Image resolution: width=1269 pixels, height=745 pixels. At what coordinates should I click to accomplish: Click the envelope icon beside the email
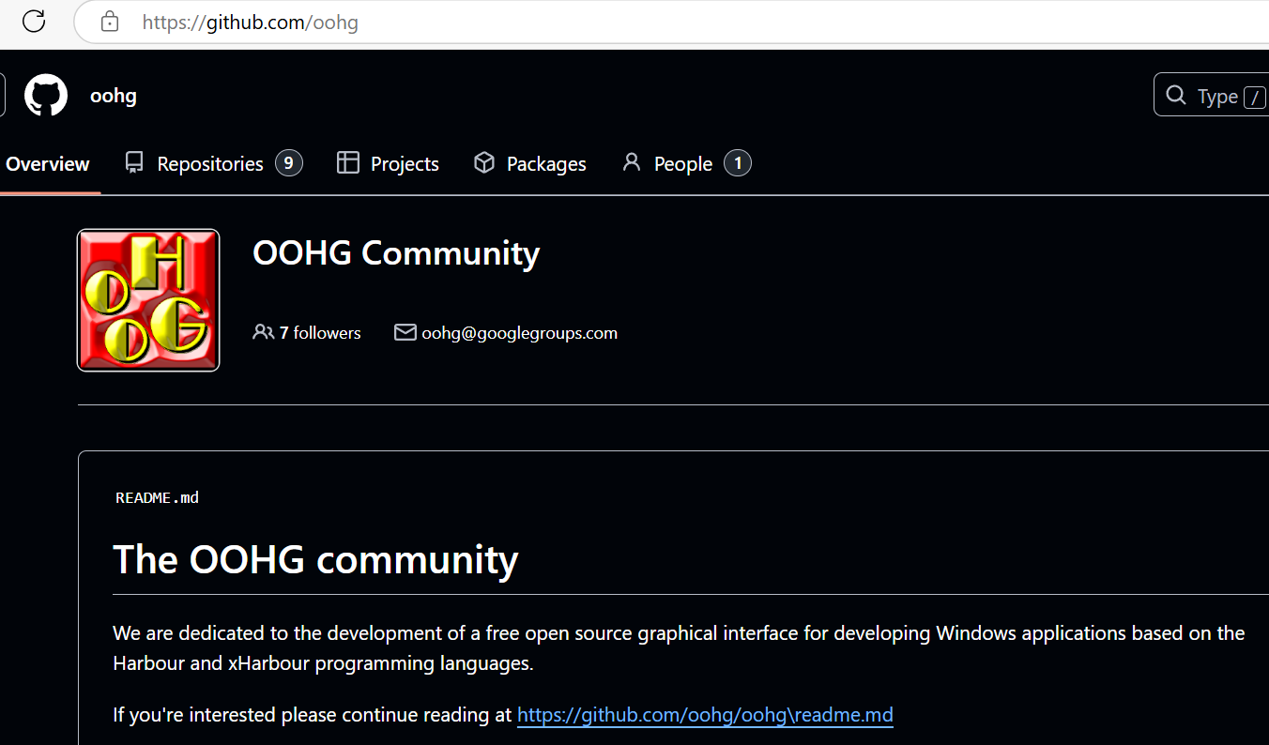pyautogui.click(x=405, y=332)
